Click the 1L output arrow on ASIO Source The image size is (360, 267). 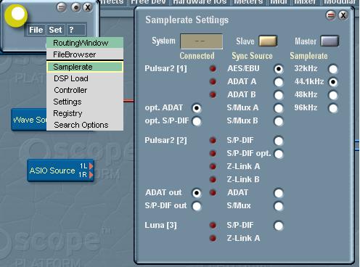pos(91,166)
